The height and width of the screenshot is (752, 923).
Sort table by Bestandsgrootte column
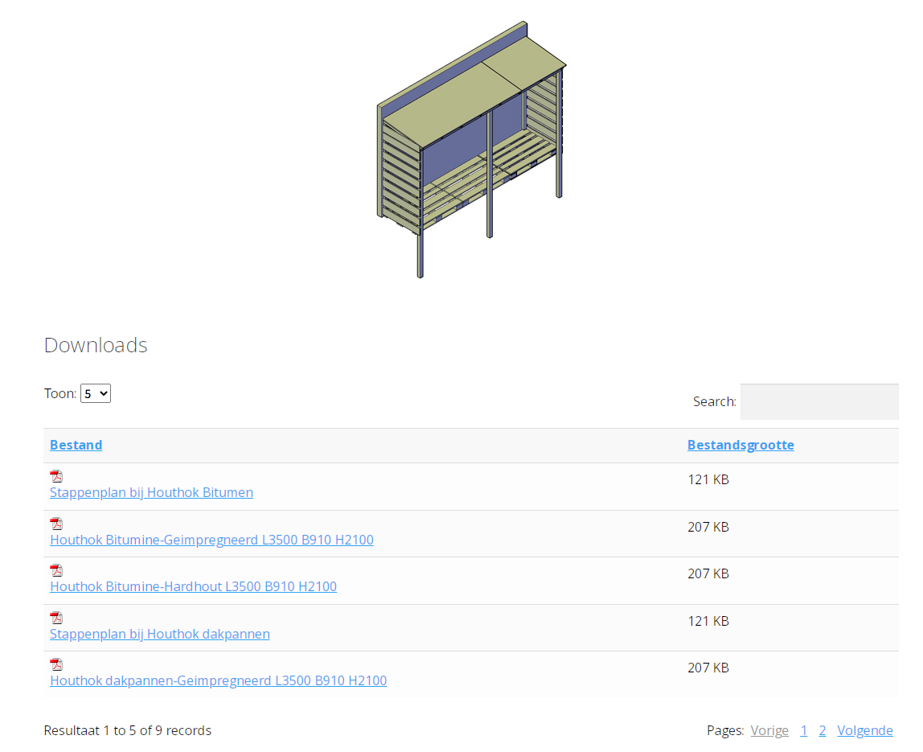(x=740, y=446)
